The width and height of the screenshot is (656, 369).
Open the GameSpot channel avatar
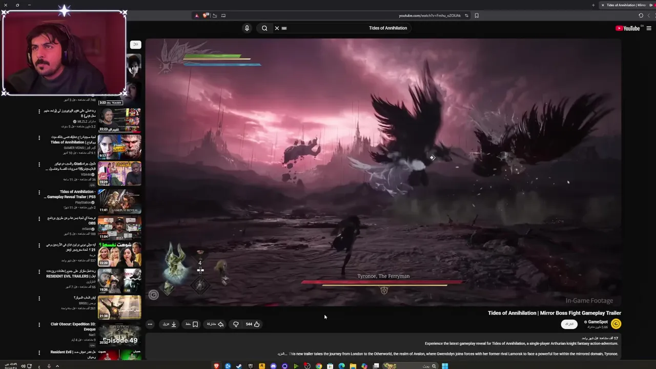pos(616,324)
